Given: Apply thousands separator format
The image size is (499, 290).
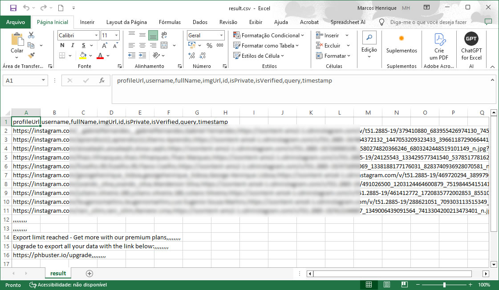Looking at the screenshot, I should coord(219,45).
